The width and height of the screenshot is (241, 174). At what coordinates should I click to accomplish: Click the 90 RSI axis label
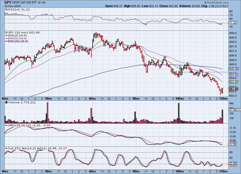(231, 11)
